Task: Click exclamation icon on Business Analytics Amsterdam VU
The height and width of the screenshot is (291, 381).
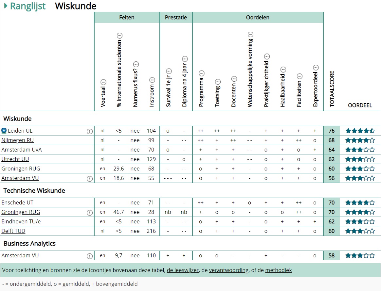Action: click(90, 256)
